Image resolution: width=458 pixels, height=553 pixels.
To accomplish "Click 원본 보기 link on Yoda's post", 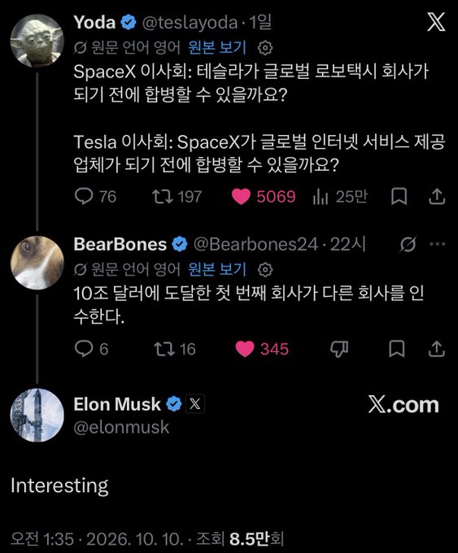I will [217, 47].
